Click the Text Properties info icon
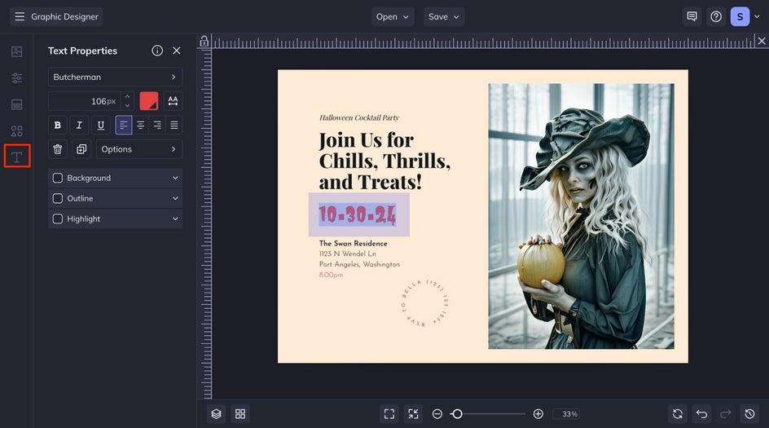769x428 pixels. click(x=157, y=51)
